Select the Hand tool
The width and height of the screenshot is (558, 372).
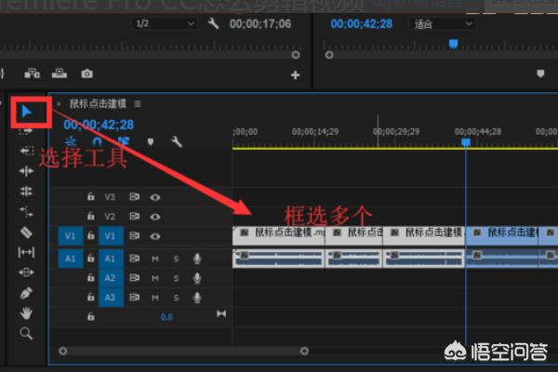[x=26, y=312]
